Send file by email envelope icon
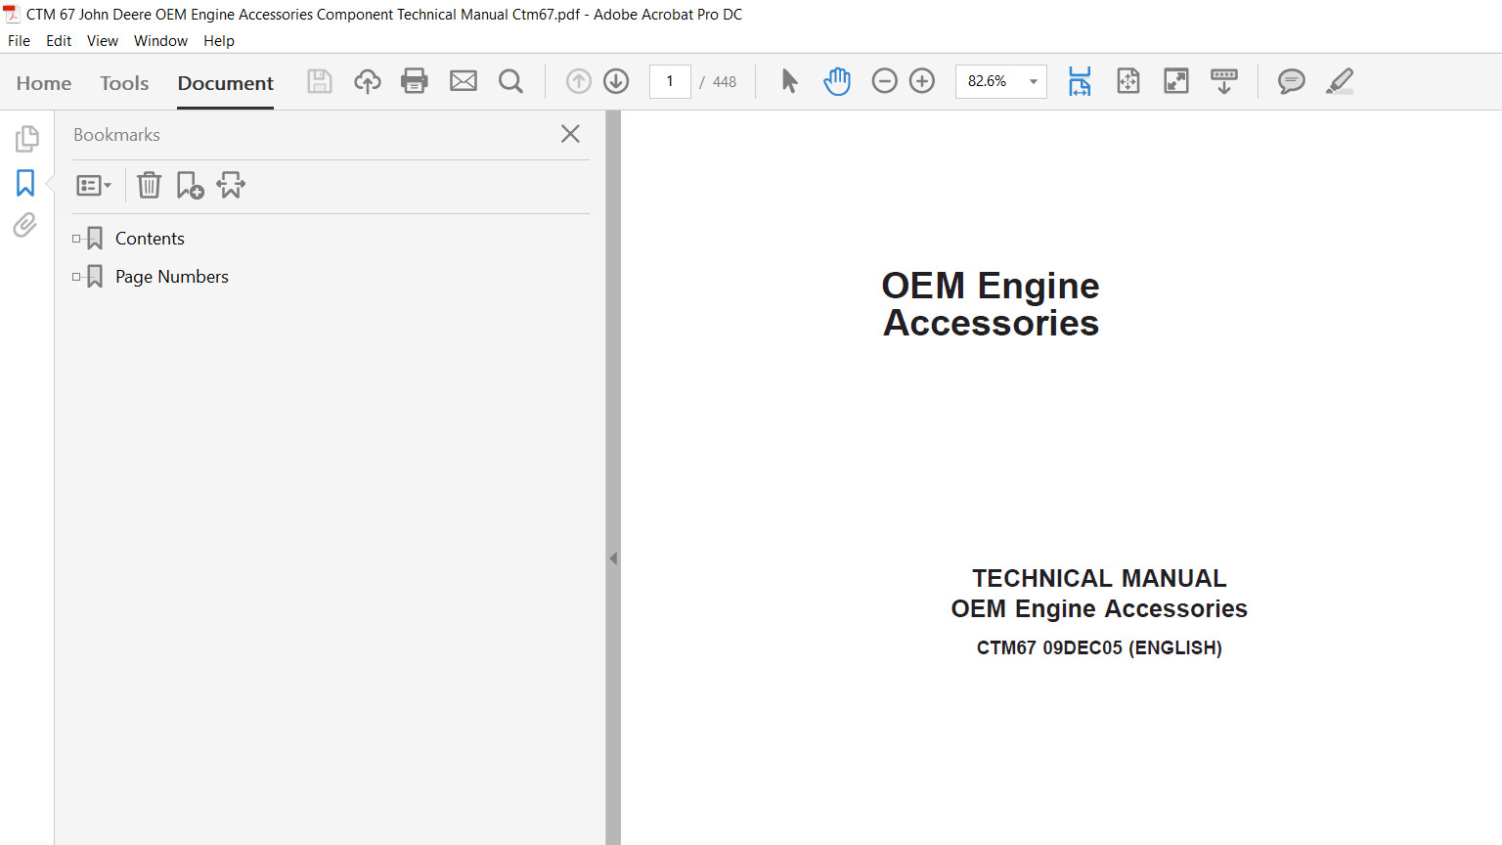 pyautogui.click(x=464, y=81)
